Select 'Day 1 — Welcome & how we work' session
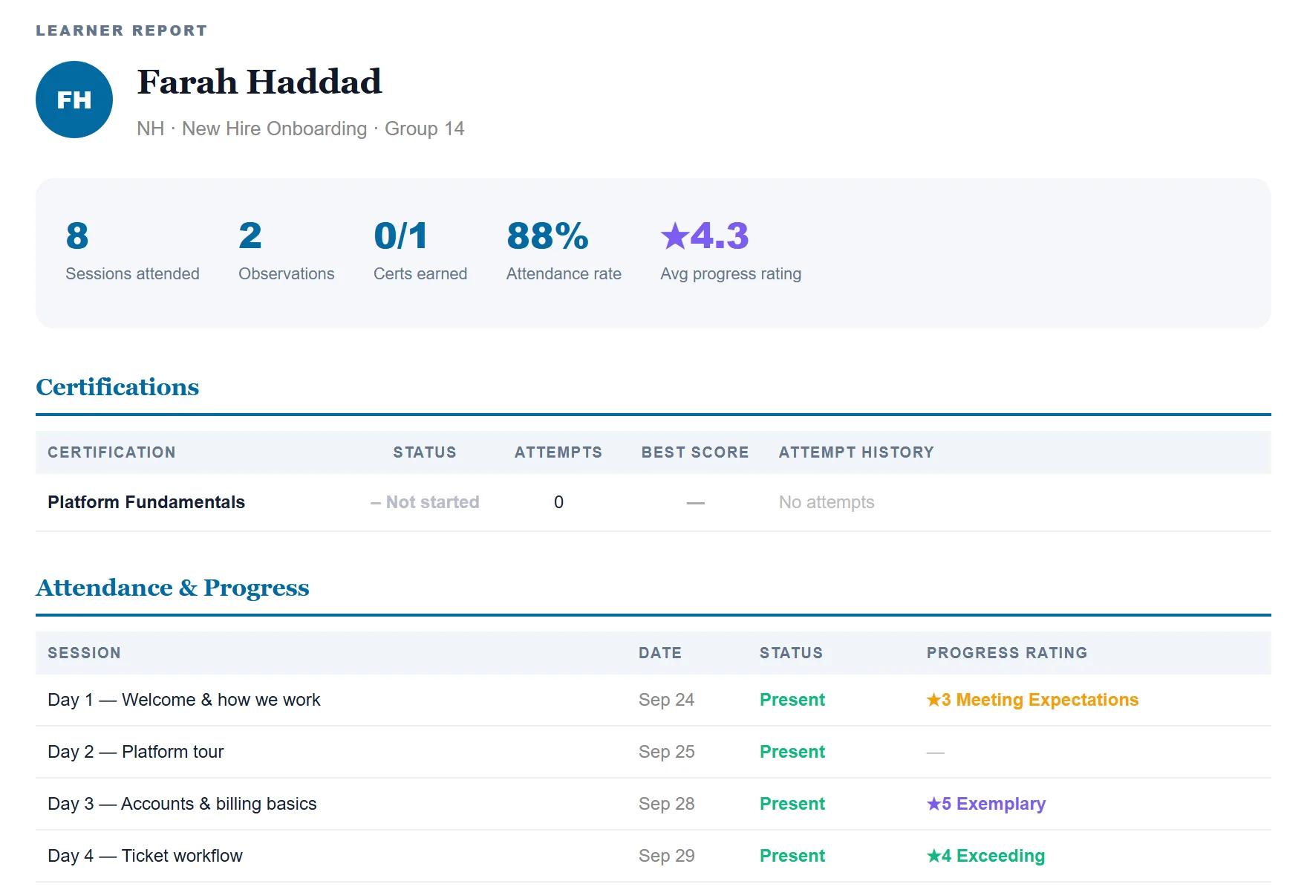 [x=184, y=700]
